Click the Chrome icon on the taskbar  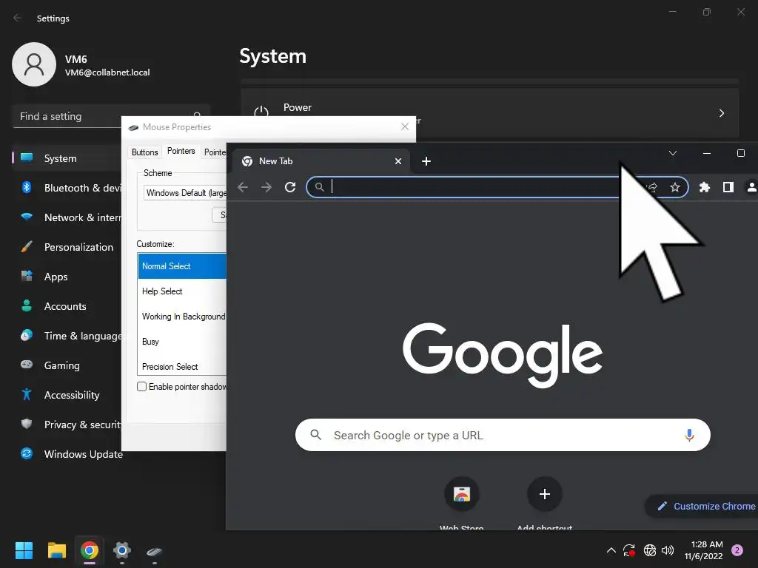pos(90,550)
